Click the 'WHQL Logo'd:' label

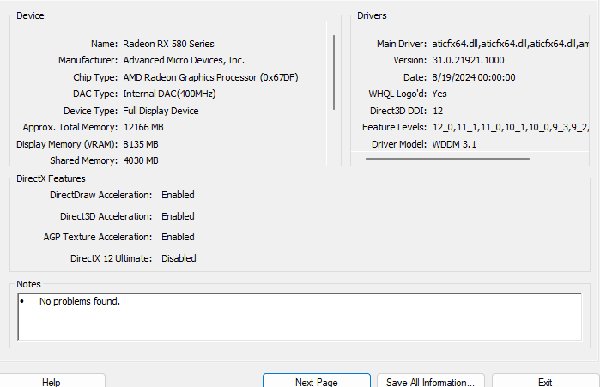pos(397,94)
